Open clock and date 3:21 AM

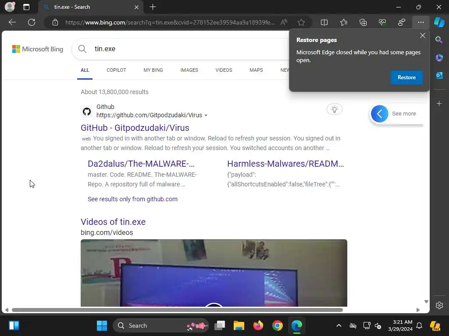pyautogui.click(x=400, y=325)
